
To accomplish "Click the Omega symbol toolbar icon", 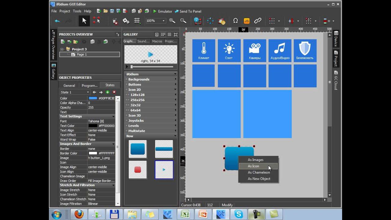I will [235, 21].
